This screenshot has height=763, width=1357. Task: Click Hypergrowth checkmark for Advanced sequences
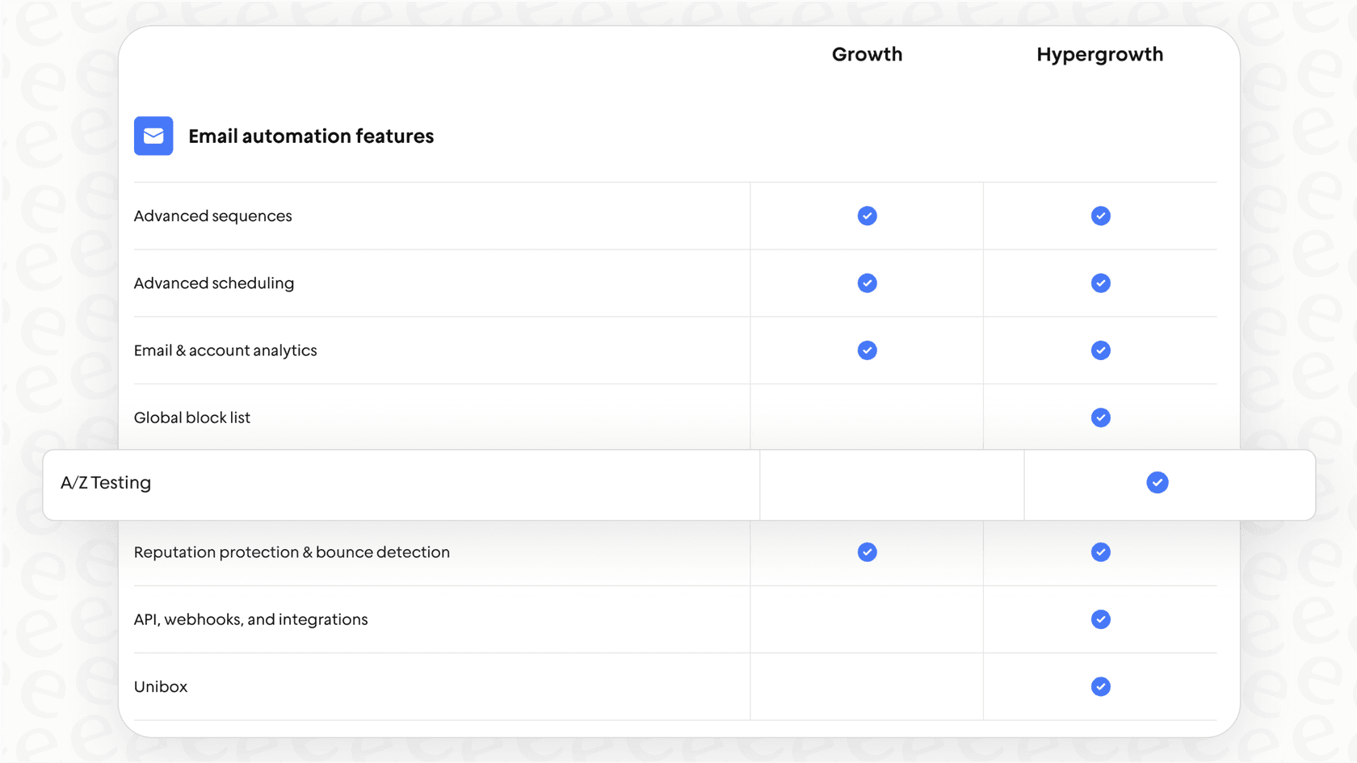click(x=1100, y=216)
